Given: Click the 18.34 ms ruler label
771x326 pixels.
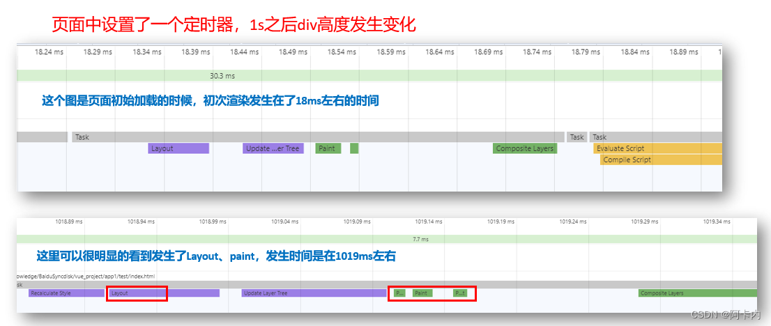Looking at the screenshot, I should (146, 52).
